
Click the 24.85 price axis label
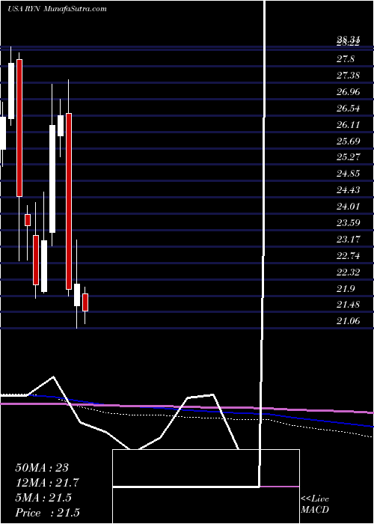click(x=349, y=174)
